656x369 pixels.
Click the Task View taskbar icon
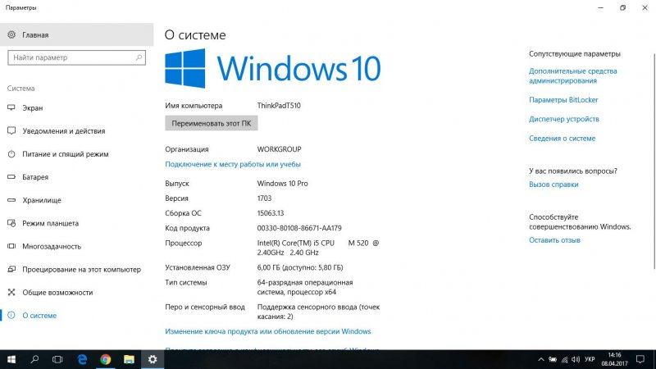click(58, 359)
